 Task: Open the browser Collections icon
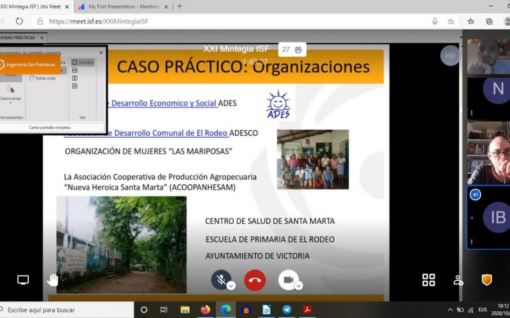[x=489, y=21]
